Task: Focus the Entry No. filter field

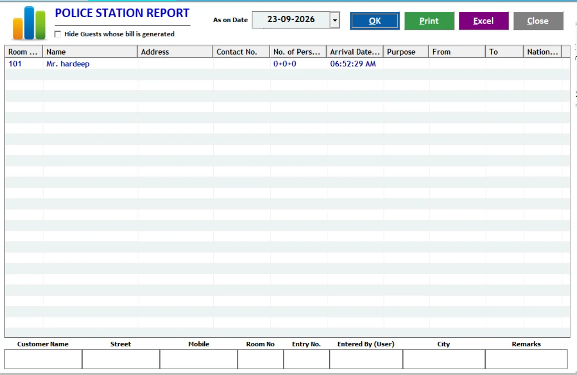Action: [306, 359]
